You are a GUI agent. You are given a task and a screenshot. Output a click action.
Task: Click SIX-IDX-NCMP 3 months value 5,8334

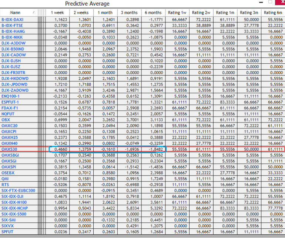pyautogui.click(x=133, y=208)
